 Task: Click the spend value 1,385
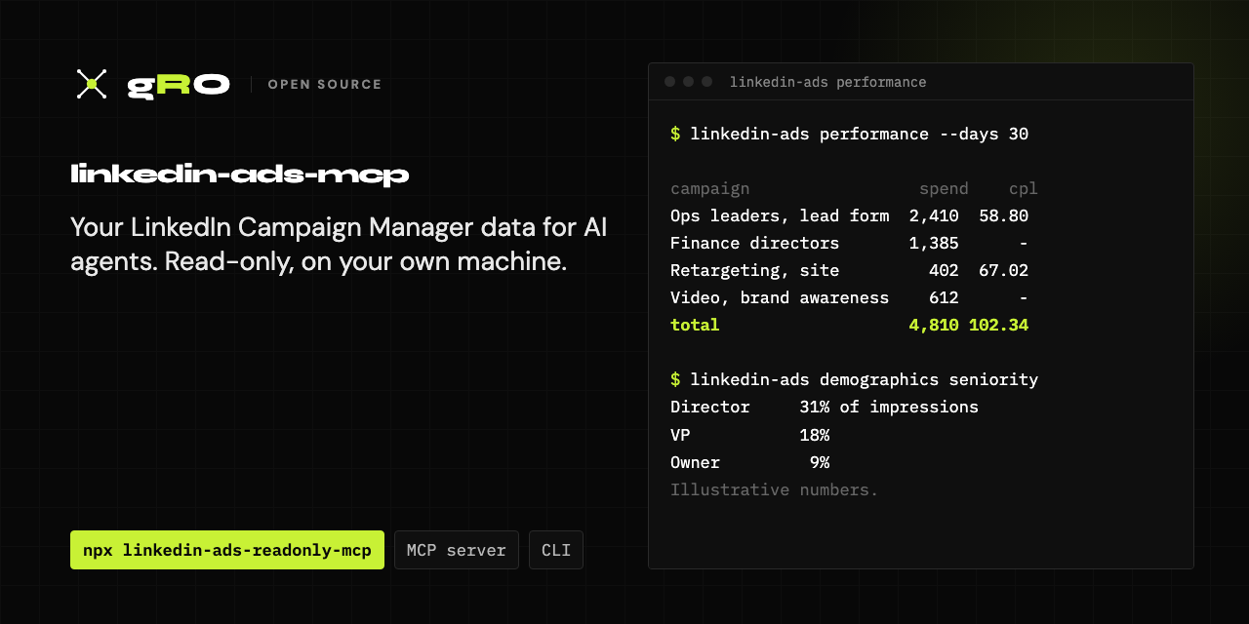(x=934, y=243)
